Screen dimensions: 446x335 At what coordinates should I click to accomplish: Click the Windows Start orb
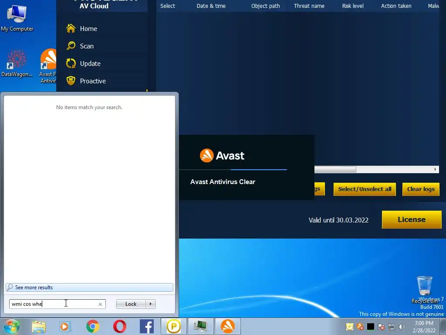coord(12,326)
